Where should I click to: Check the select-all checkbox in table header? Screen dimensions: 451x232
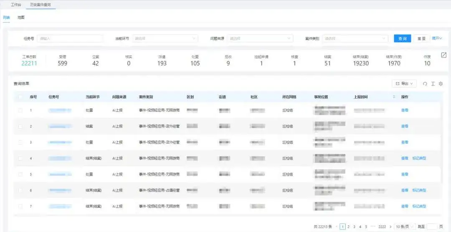click(x=20, y=97)
